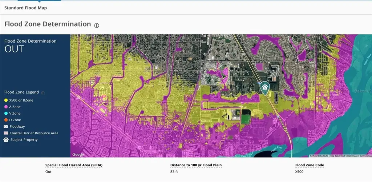Click the yellow X500 or BZone swatch
The width and height of the screenshot is (372, 182).
(x=6, y=100)
